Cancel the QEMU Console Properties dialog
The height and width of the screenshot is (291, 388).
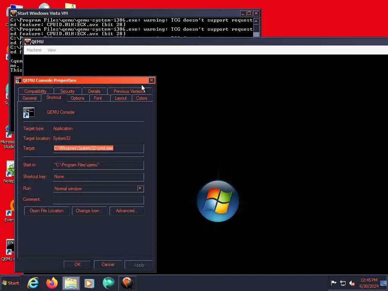(108, 264)
